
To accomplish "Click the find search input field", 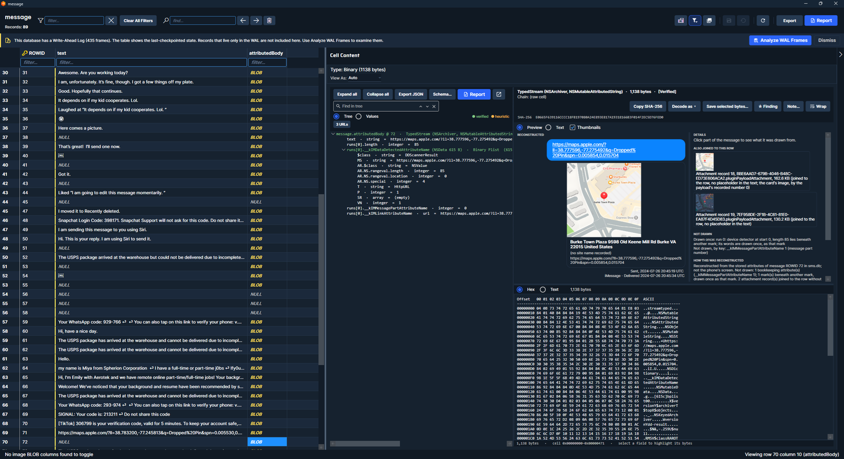I will tap(203, 21).
